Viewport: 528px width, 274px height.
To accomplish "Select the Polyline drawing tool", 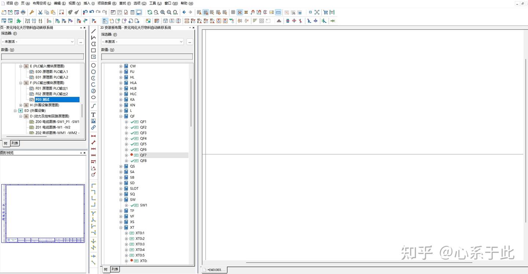I will [93, 37].
